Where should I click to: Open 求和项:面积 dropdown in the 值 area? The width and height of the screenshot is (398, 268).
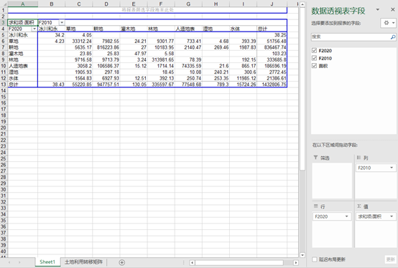point(392,216)
